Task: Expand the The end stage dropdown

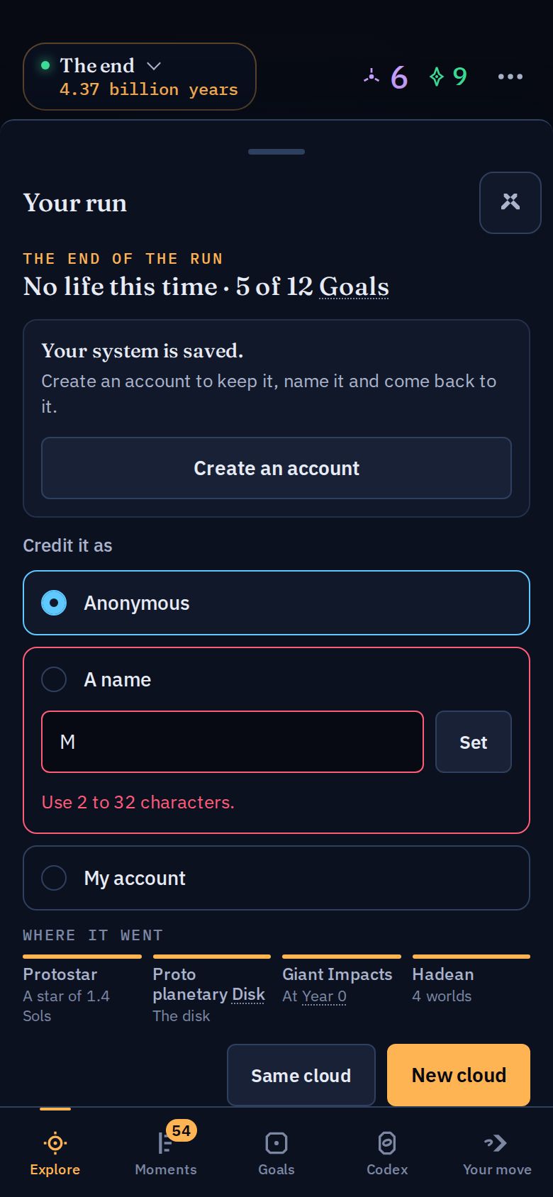Action: [140, 77]
